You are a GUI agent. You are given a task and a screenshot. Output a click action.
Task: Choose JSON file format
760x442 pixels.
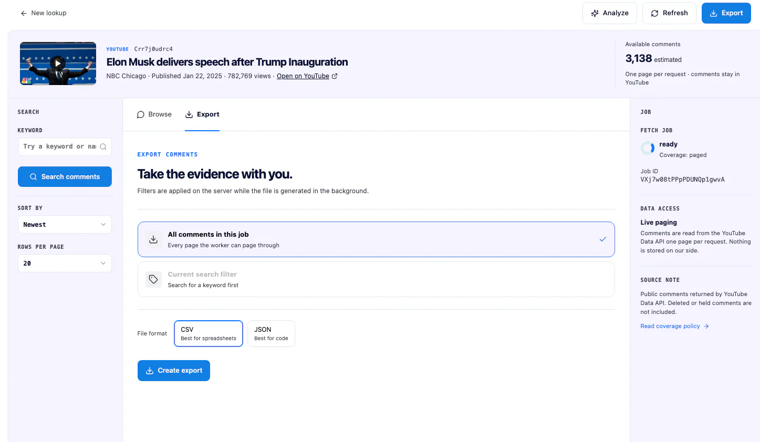[271, 334]
